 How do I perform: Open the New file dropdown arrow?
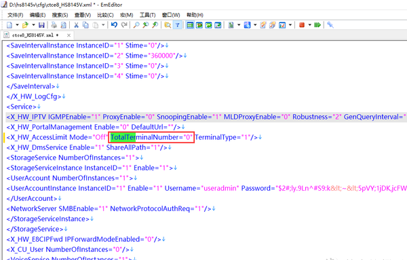click(x=17, y=25)
